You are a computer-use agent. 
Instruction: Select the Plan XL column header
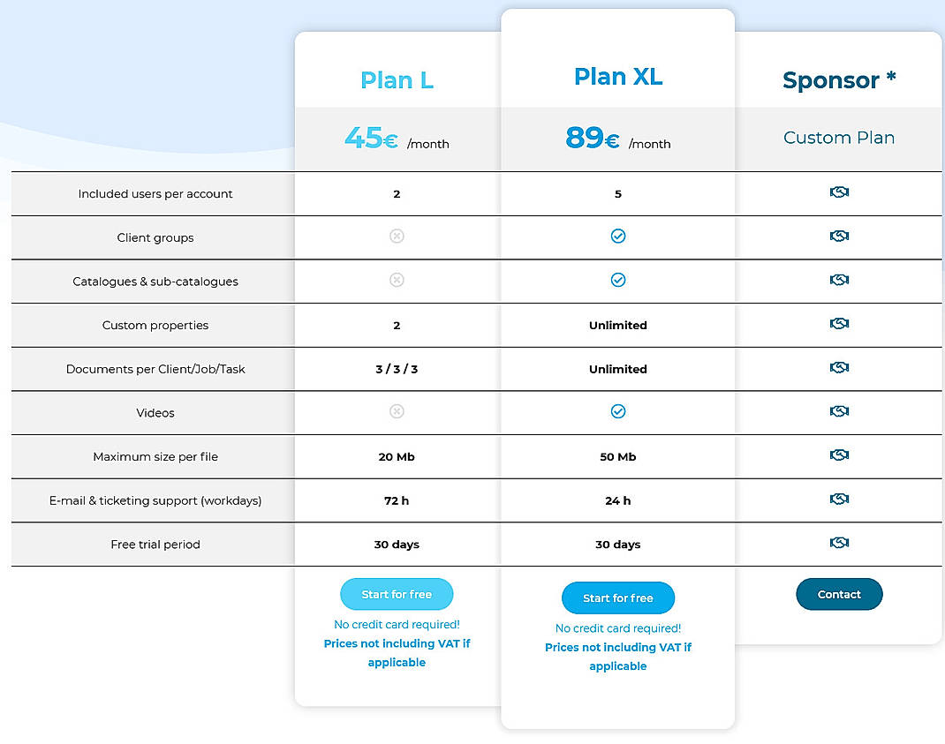click(618, 76)
